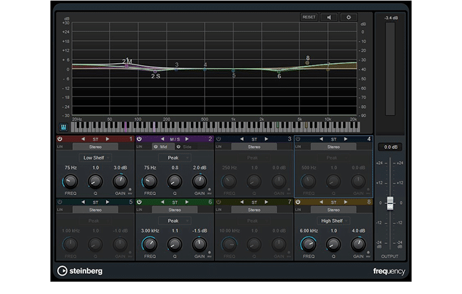
Task: Disable band 2 power button
Action: tap(139, 139)
